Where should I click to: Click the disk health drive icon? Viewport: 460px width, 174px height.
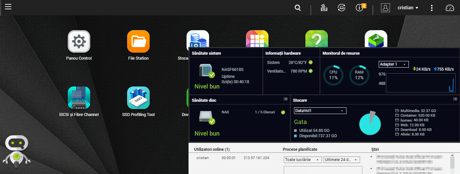(206, 117)
